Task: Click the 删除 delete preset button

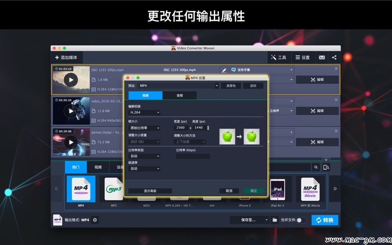Action: pos(253,86)
